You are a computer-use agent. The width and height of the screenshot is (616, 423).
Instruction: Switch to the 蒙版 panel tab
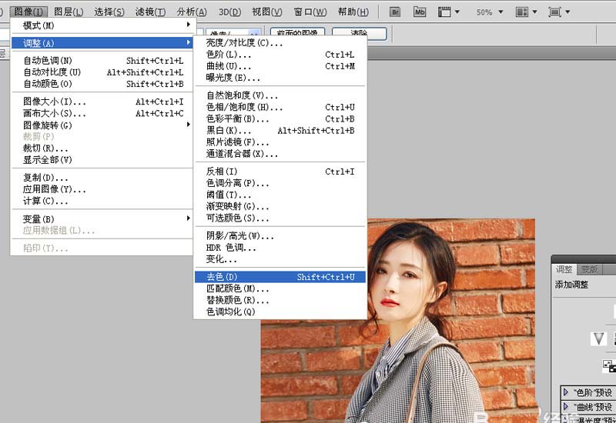tap(589, 269)
